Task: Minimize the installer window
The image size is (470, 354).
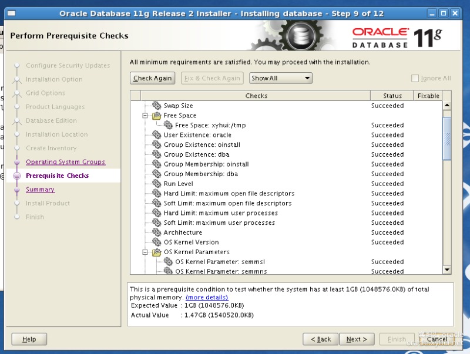Action: pos(432,14)
